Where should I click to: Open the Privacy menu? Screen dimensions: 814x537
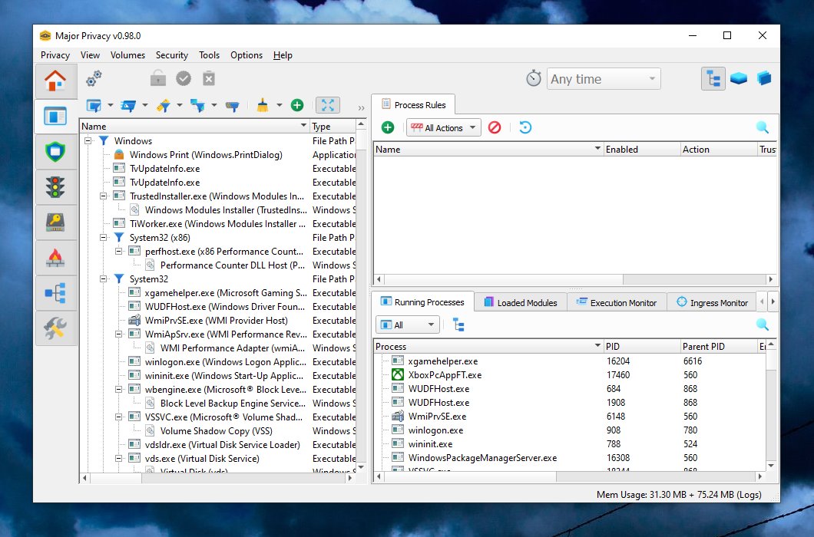pyautogui.click(x=55, y=55)
